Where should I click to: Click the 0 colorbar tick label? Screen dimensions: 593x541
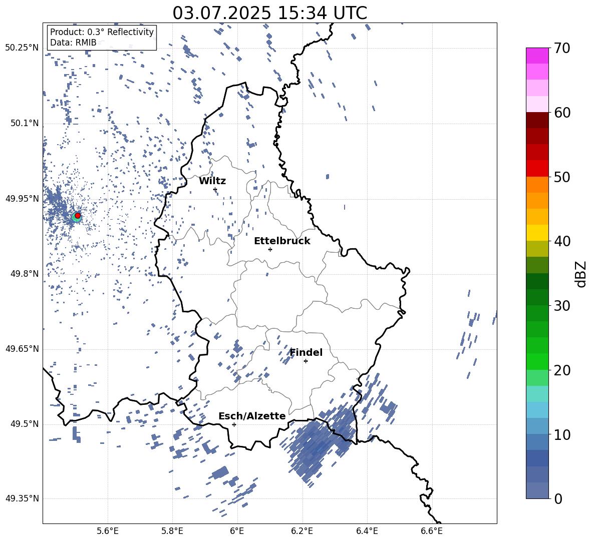[x=558, y=498]
